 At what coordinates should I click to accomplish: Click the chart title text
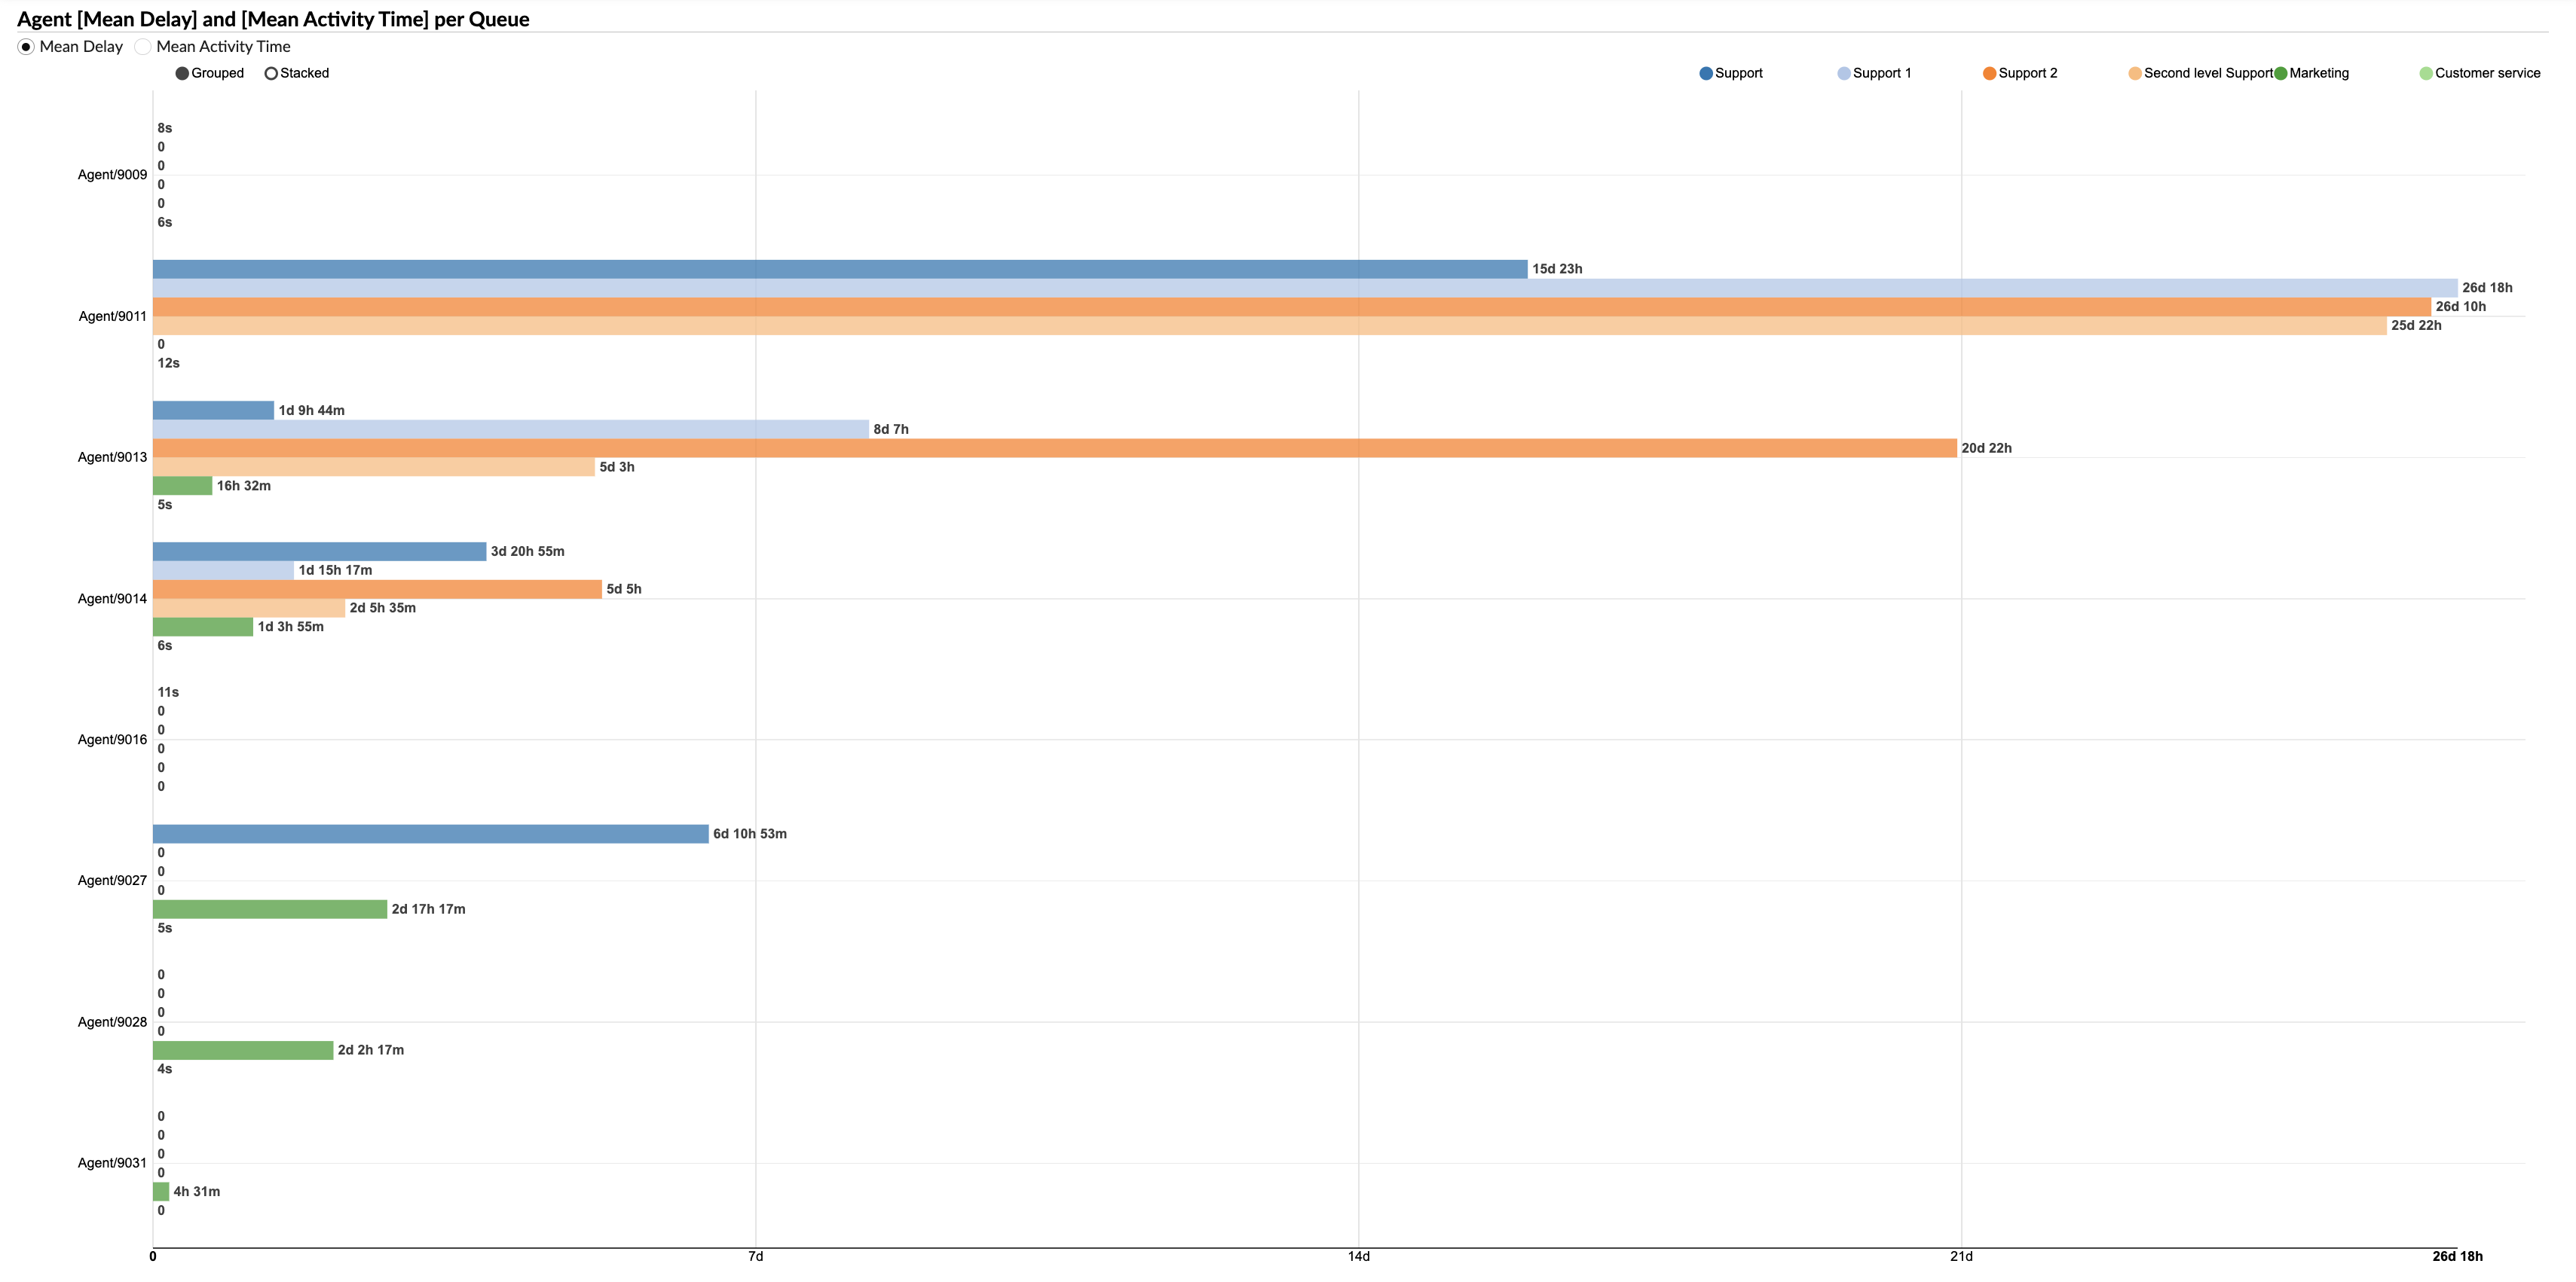point(273,19)
